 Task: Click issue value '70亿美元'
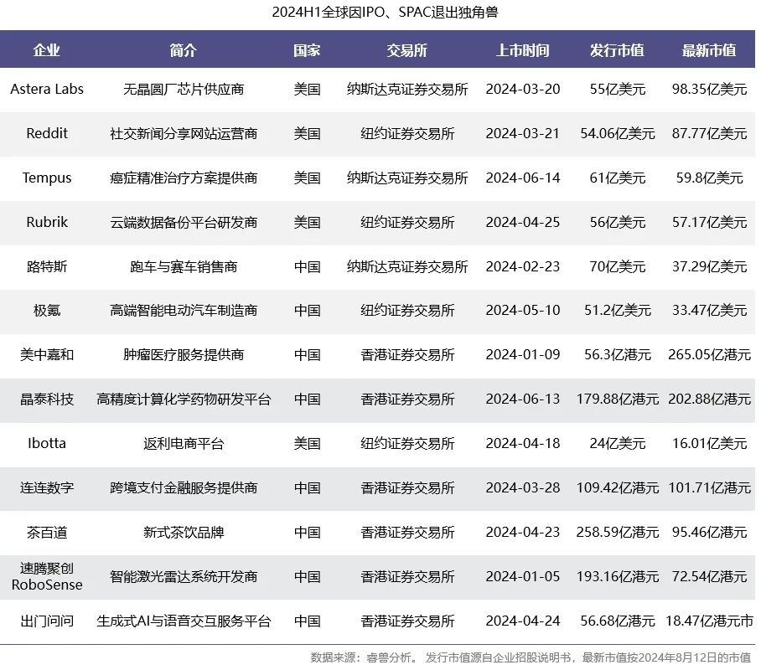pos(618,266)
